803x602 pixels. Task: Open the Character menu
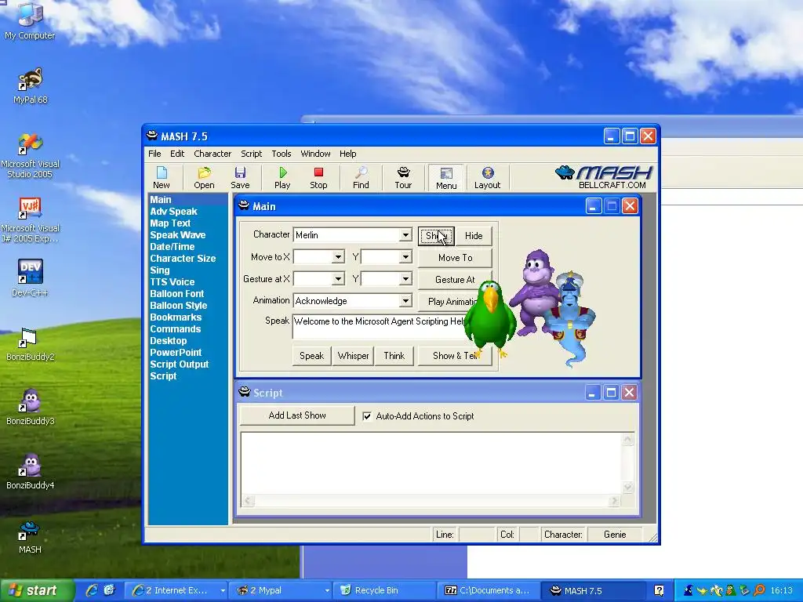click(x=213, y=154)
